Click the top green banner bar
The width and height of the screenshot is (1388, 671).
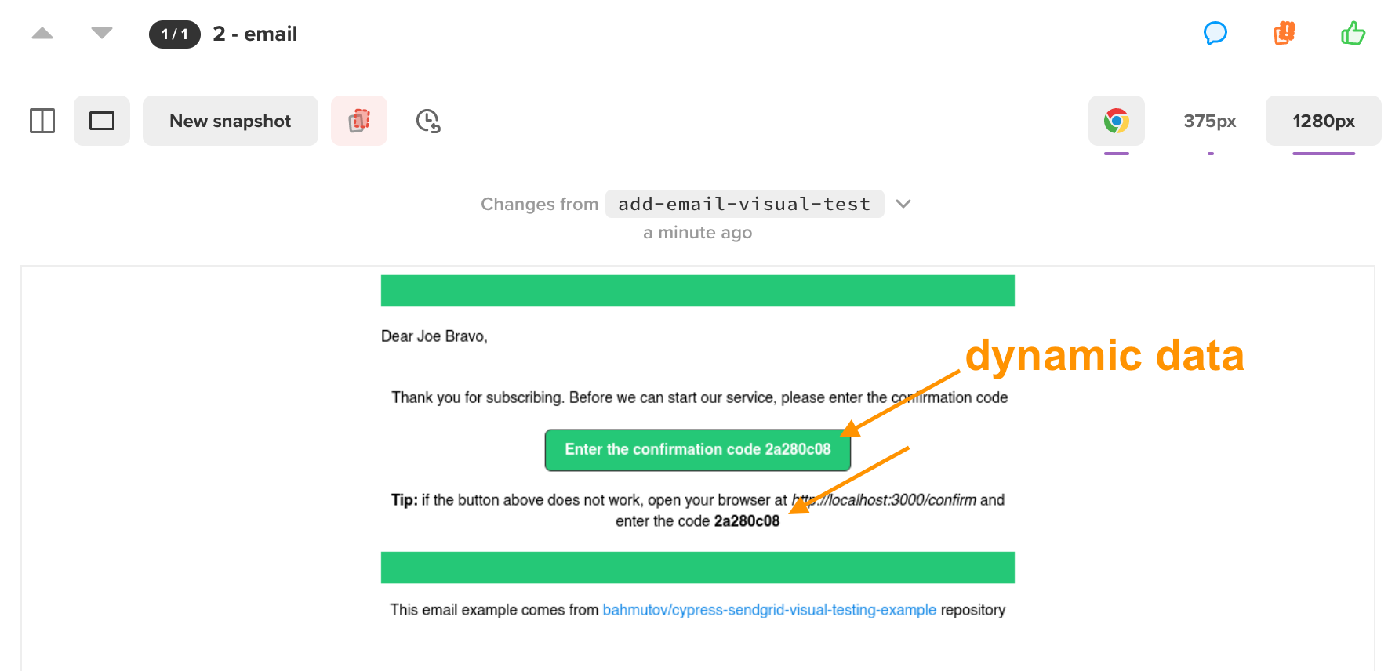click(x=698, y=291)
